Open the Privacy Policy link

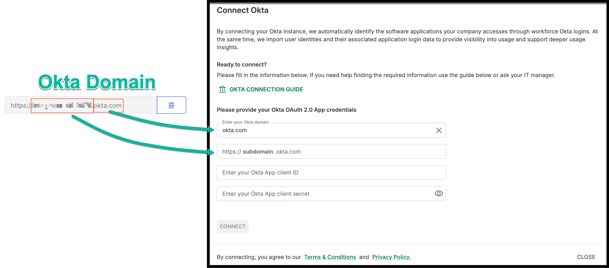coord(391,257)
